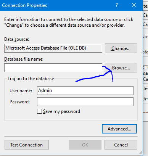The image size is (148, 156).
Task: Enable the Save my password checkbox
Action: click(39, 111)
